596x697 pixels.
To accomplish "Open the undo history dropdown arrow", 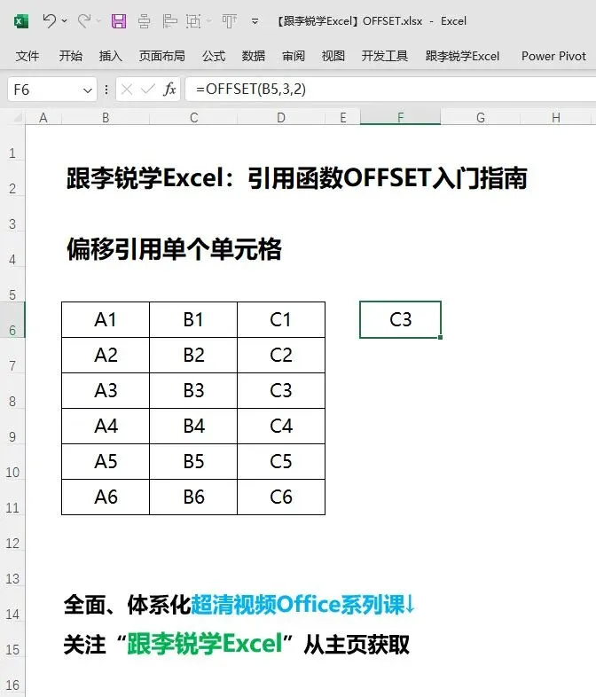I will coord(65,21).
